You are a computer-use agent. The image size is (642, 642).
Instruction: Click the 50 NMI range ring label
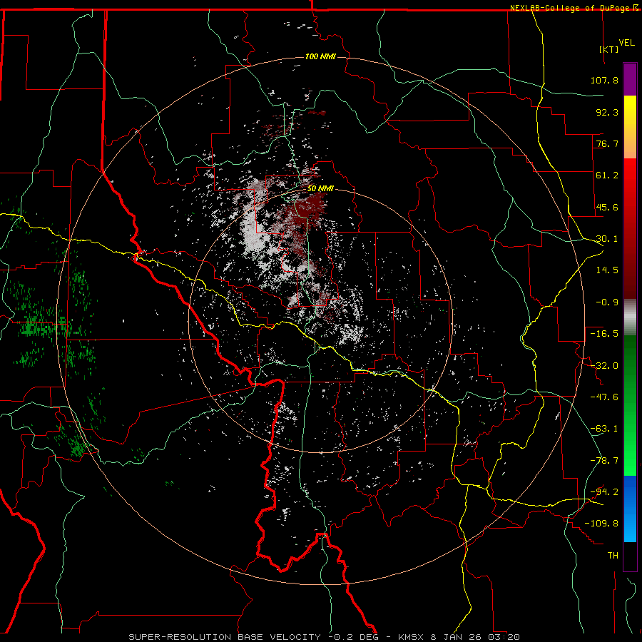pos(320,189)
